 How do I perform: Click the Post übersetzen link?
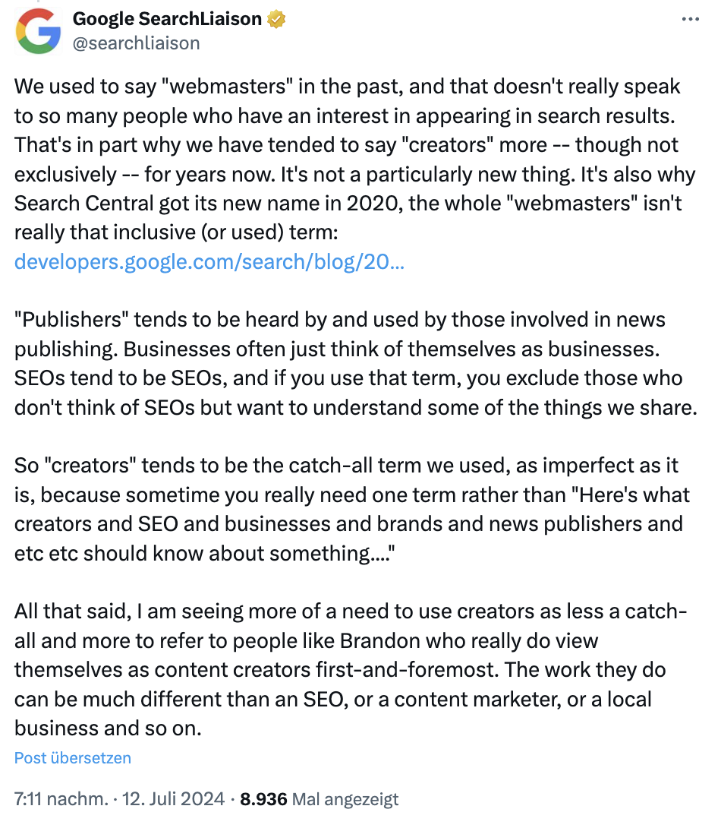click(72, 757)
